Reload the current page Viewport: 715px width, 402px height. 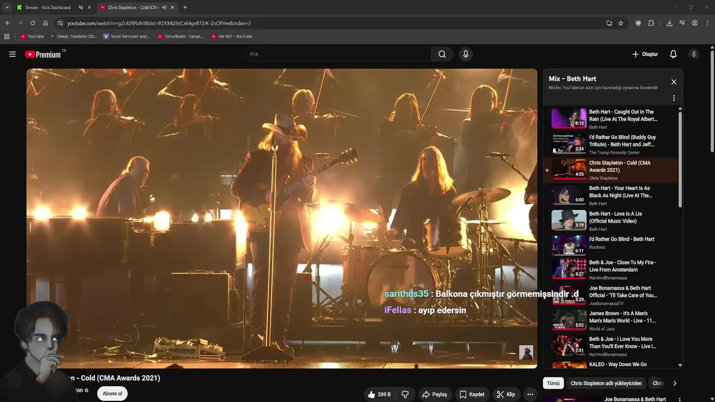pos(32,23)
